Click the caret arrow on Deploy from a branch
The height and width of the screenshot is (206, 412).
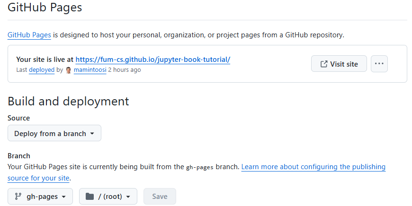coord(92,134)
